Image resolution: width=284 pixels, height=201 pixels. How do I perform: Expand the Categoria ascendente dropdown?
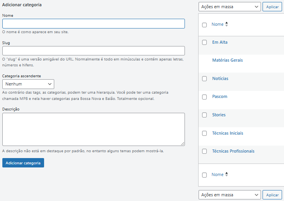[x=28, y=84]
